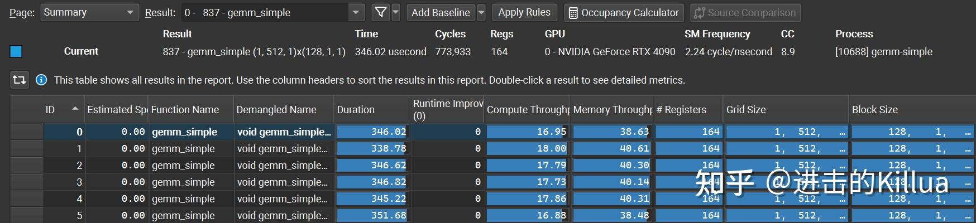
Task: Click the filter funnel icon
Action: (x=380, y=12)
